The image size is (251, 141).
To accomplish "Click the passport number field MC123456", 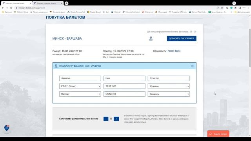I will coord(124,94).
